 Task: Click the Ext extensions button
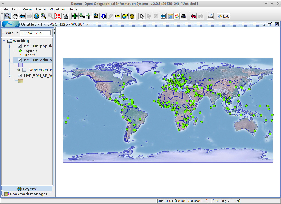pyautogui.click(x=223, y=16)
